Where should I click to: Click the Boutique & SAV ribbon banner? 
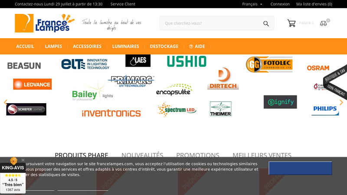pyautogui.click(x=335, y=82)
